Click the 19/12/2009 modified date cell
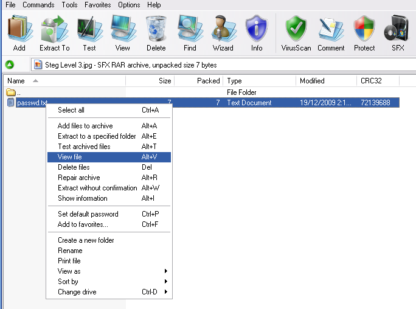This screenshot has width=416, height=309. [x=325, y=103]
